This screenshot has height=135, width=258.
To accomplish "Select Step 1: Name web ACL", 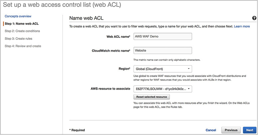I will pos(22,24).
